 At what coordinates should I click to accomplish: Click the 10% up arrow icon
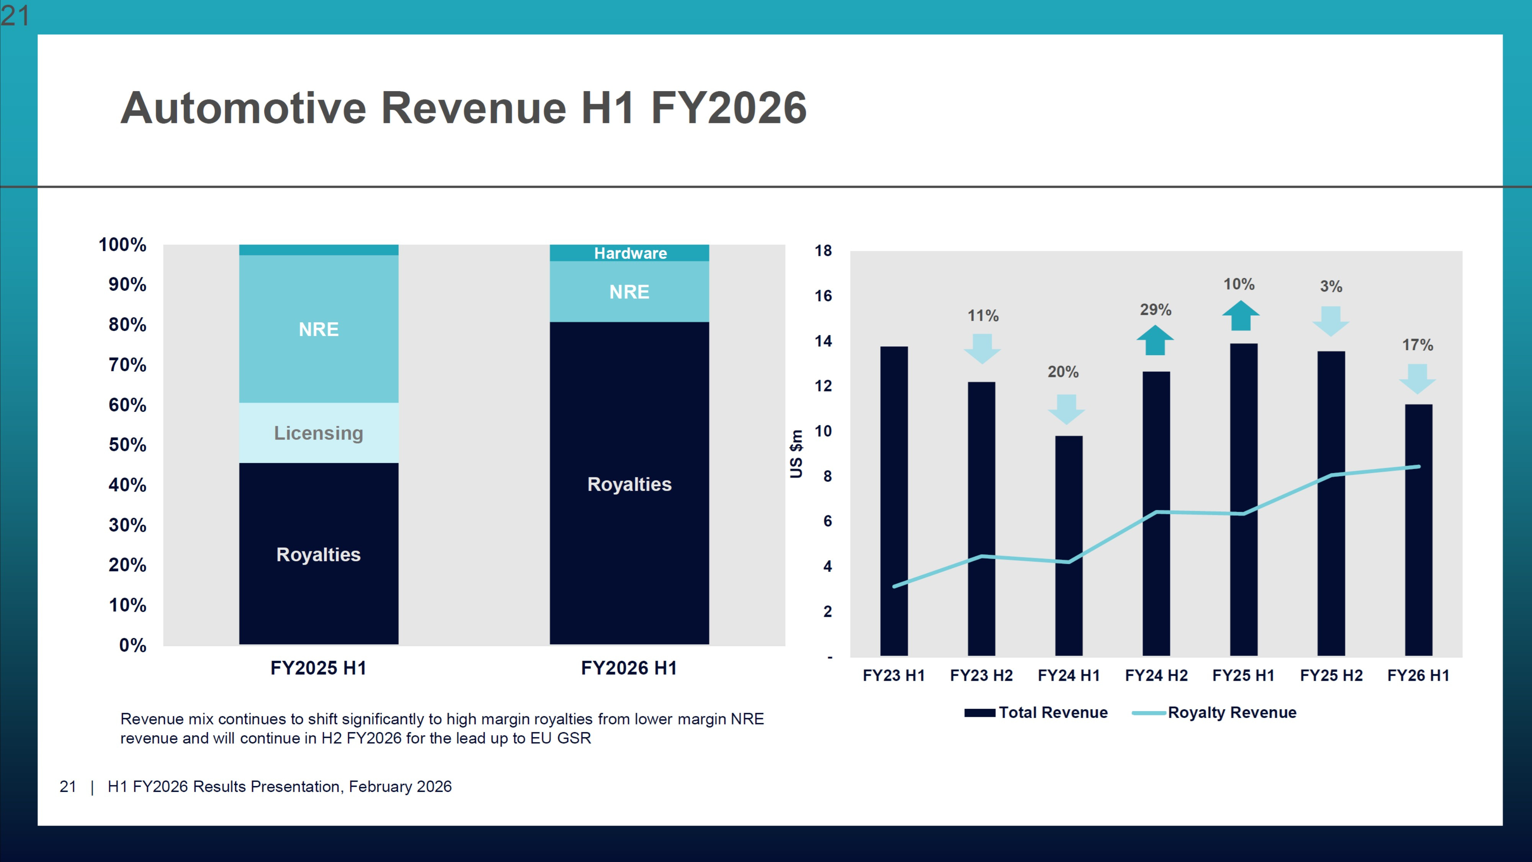pyautogui.click(x=1241, y=316)
